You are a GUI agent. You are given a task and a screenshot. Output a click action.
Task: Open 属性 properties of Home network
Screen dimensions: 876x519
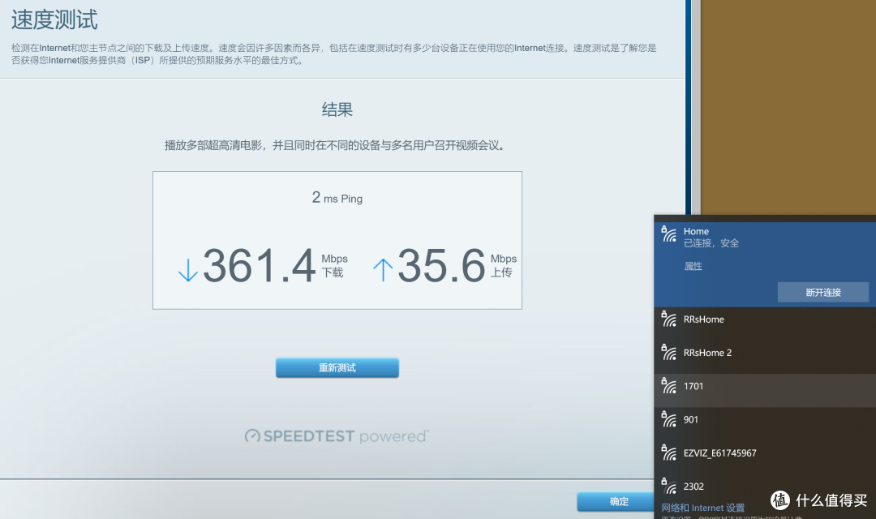[693, 266]
